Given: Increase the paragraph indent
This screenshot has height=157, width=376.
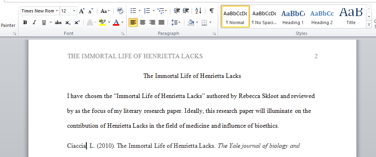Looking at the screenshot, I should (186, 11).
